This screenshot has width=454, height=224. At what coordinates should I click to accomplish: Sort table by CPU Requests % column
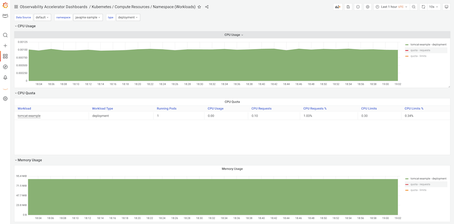[315, 109]
